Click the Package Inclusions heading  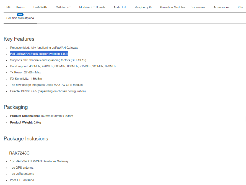pos(26,139)
